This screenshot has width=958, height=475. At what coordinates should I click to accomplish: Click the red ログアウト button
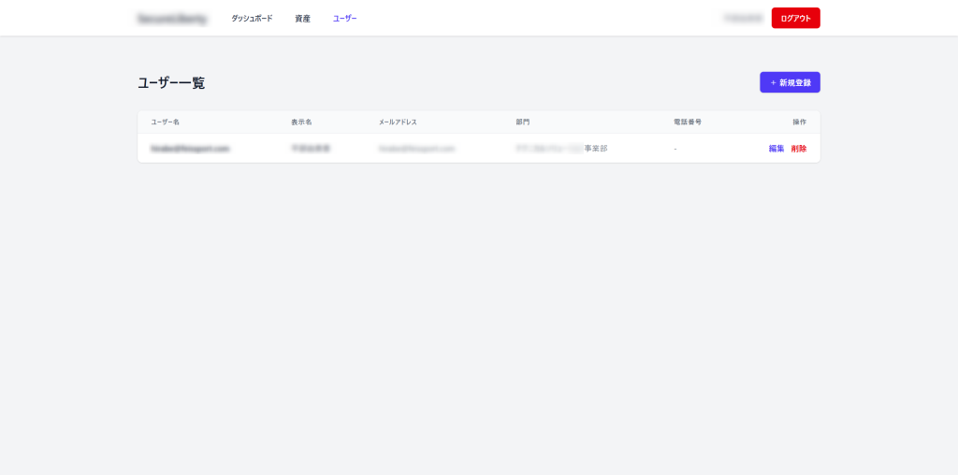point(795,18)
